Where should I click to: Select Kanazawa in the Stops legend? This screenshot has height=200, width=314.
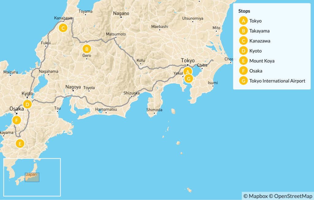click(x=260, y=41)
